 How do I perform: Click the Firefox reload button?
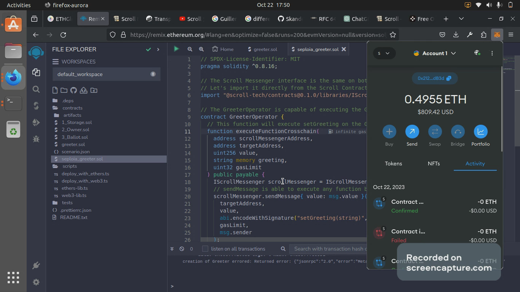63,35
